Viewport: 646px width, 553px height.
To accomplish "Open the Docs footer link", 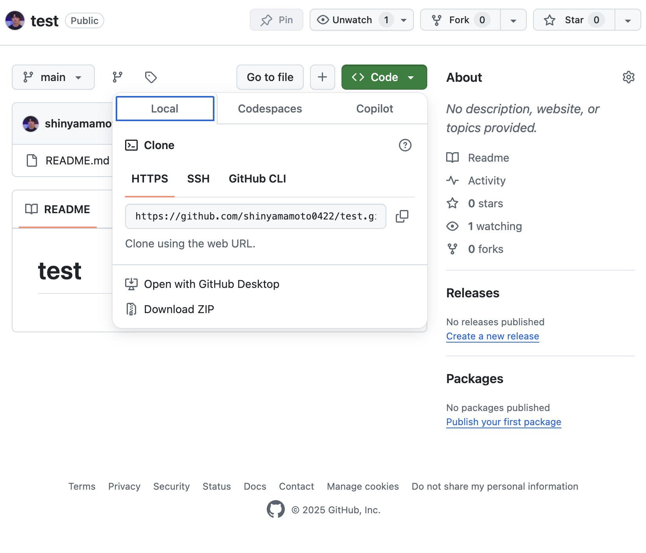I will (255, 487).
